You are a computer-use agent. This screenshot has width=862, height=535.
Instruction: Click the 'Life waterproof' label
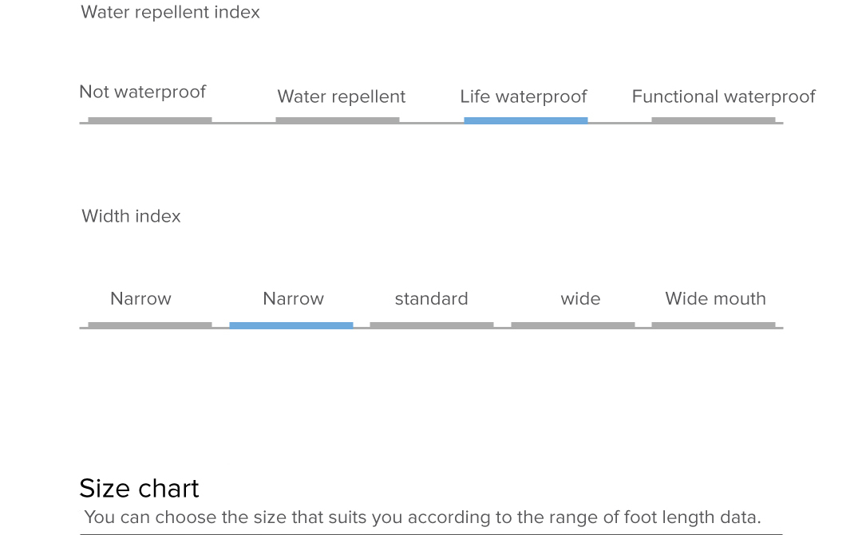pyautogui.click(x=523, y=97)
